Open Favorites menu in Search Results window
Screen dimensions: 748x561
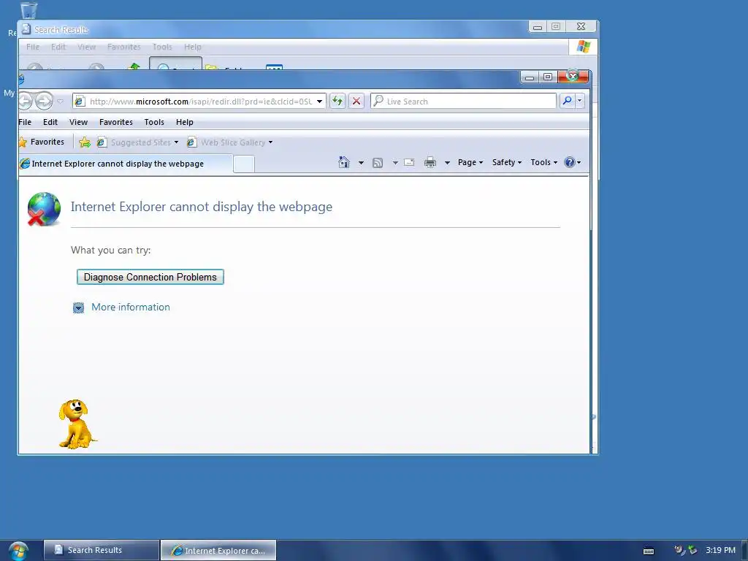[x=124, y=47]
